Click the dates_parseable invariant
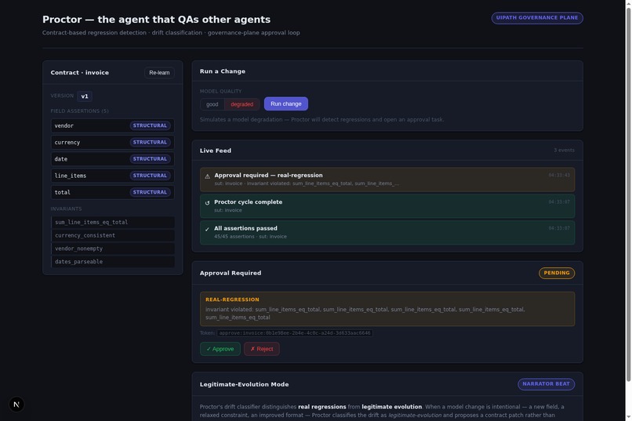632x421 pixels. pos(113,262)
